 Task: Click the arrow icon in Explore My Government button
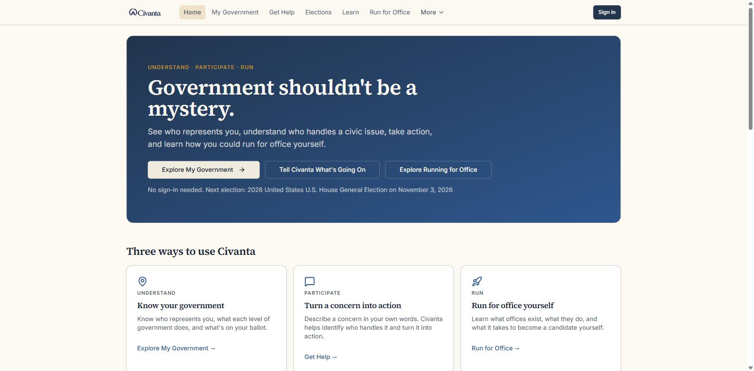coord(242,170)
